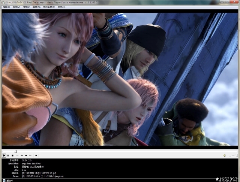Image resolution: width=240 pixels, height=182 pixels.
Task: Click the 播放中 playing status text
Action: click(10, 181)
